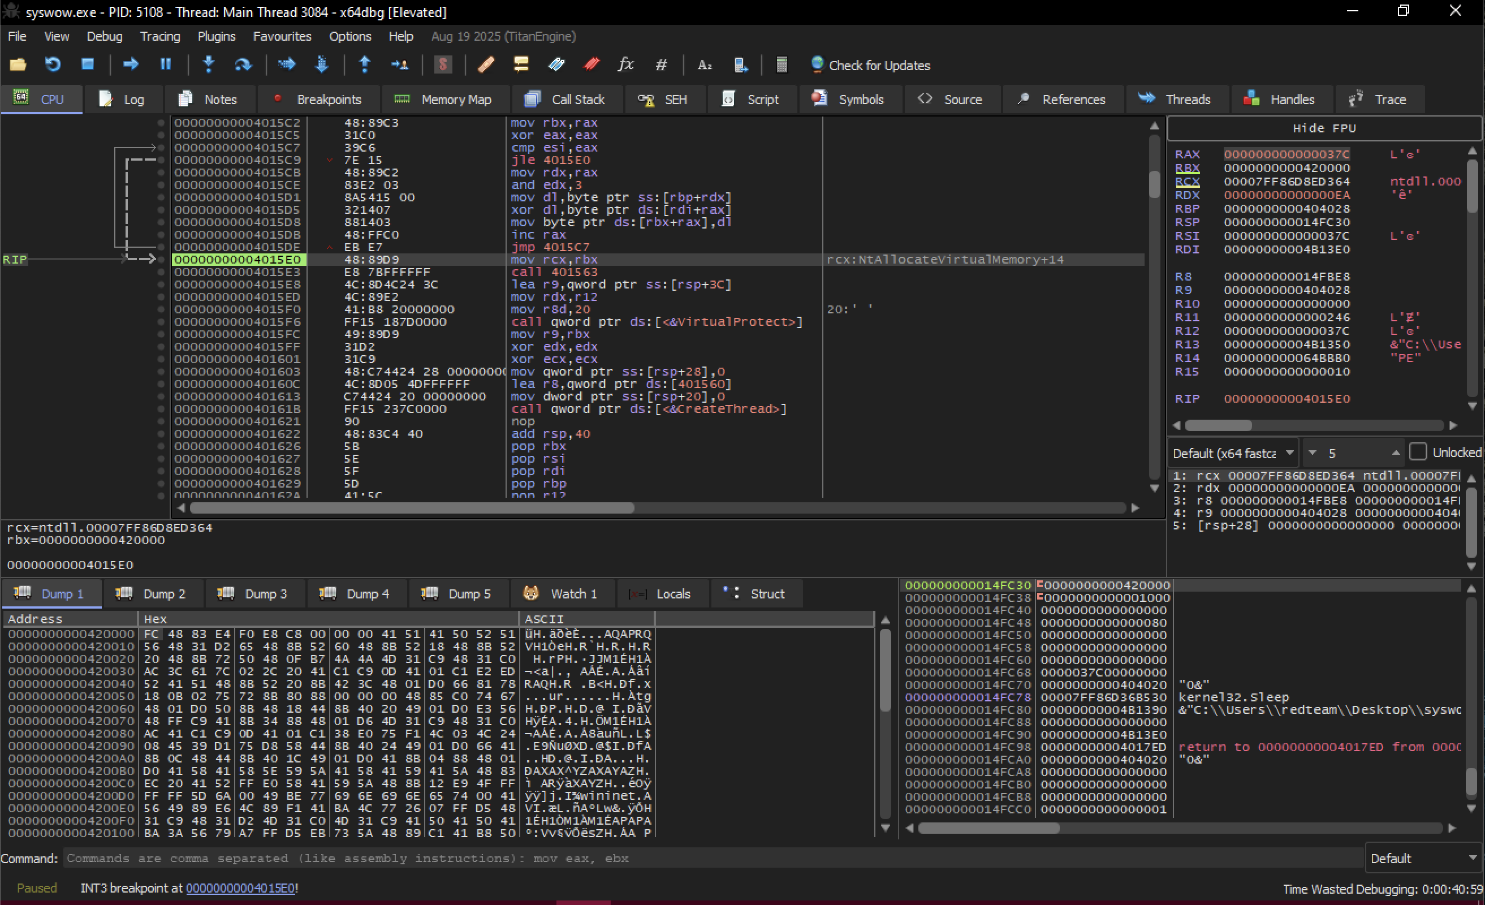
Task: Click the A² string references icon
Action: (705, 64)
